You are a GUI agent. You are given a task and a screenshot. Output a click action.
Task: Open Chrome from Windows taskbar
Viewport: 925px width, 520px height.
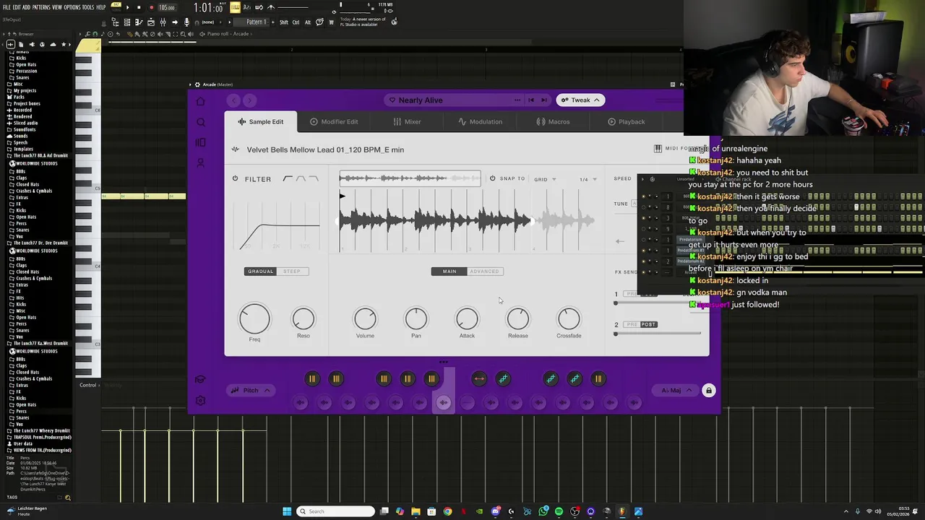(447, 511)
